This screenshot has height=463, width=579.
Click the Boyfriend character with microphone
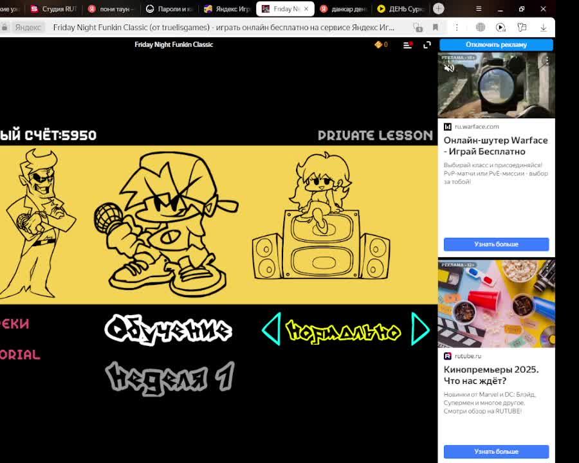coord(166,224)
